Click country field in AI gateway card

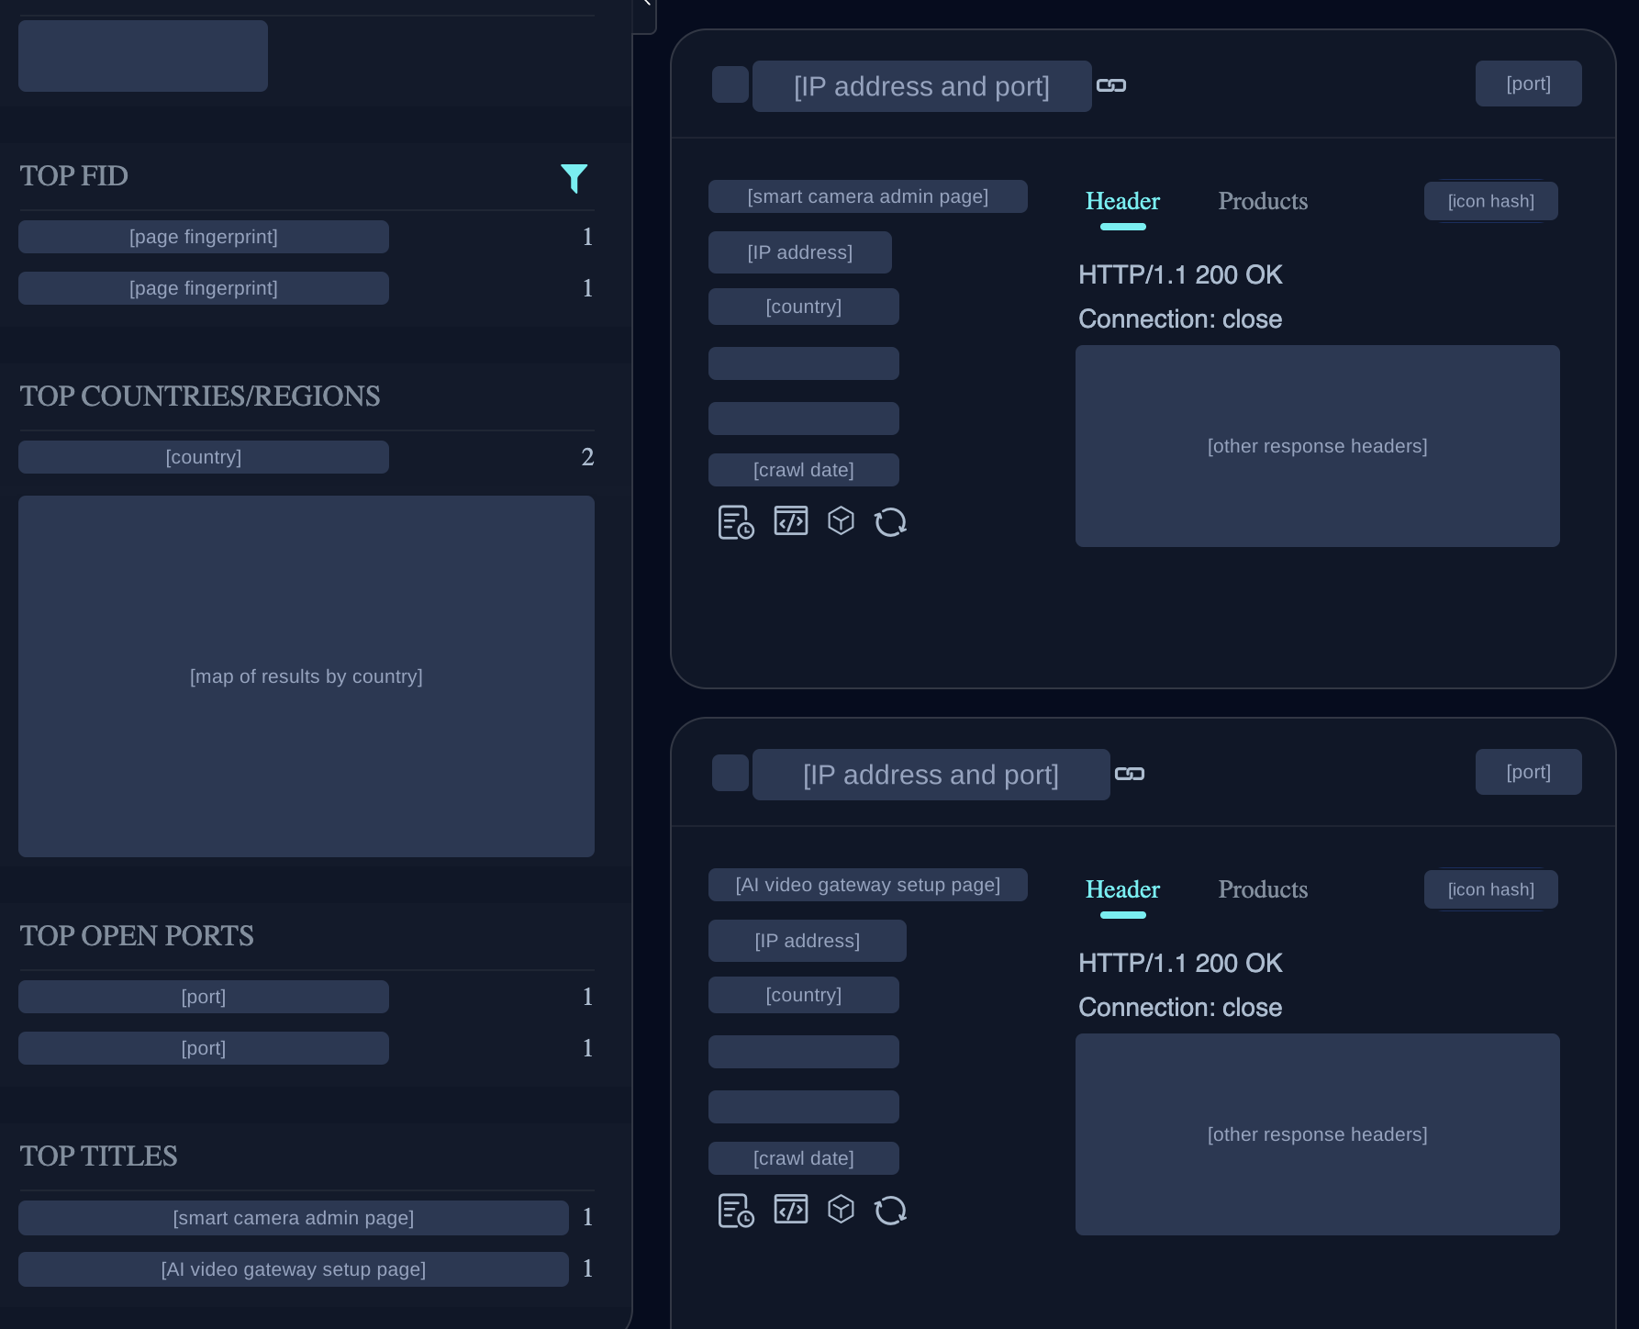804,995
